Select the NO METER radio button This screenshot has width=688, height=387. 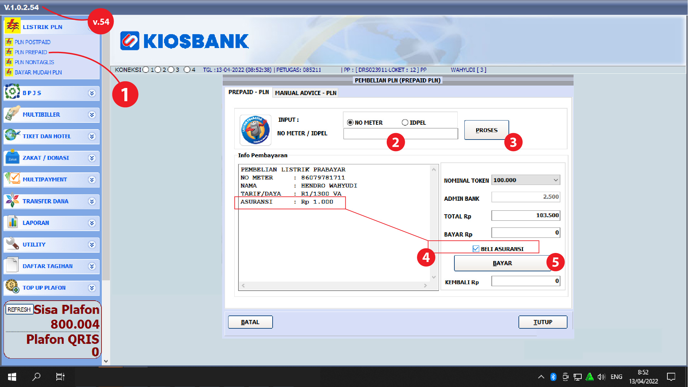(x=350, y=122)
